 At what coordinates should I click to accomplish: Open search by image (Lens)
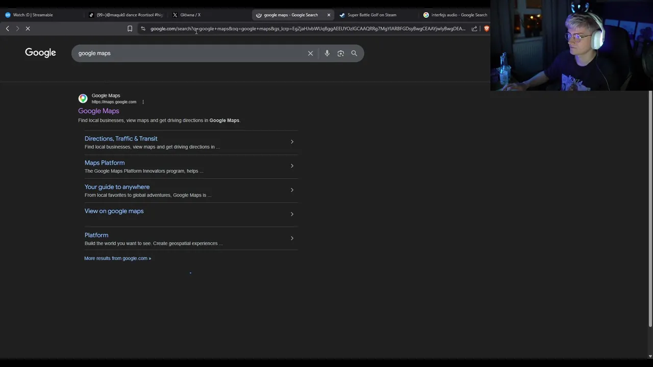click(x=341, y=53)
